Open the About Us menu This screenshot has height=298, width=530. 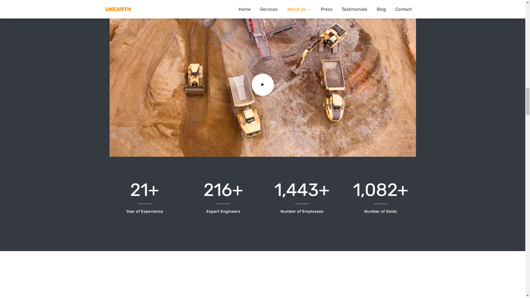click(x=296, y=9)
